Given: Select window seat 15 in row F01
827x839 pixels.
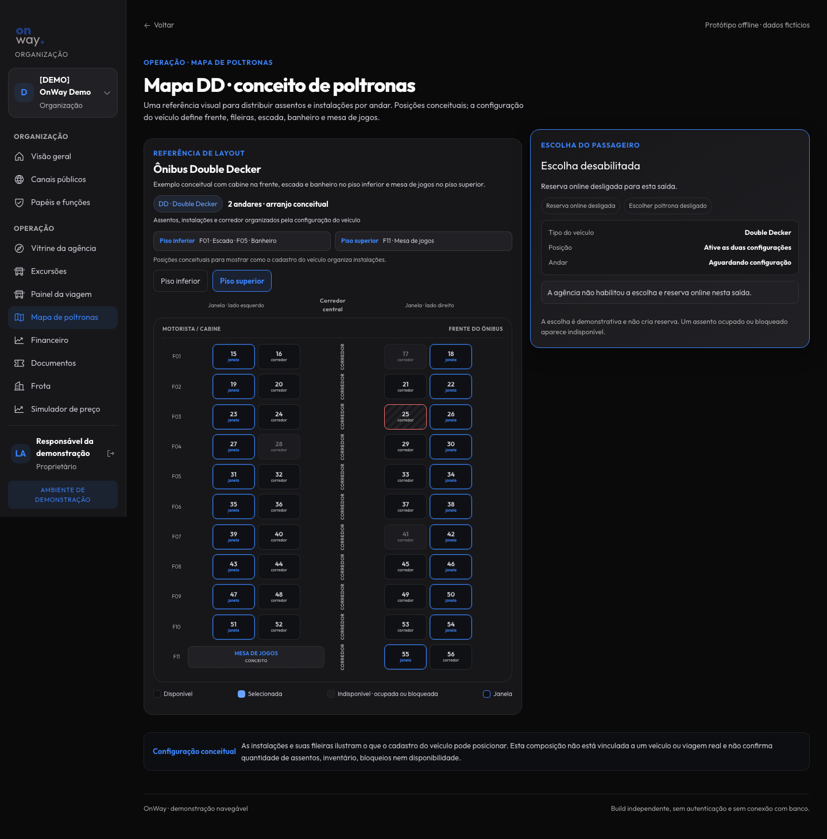Looking at the screenshot, I should tap(234, 357).
